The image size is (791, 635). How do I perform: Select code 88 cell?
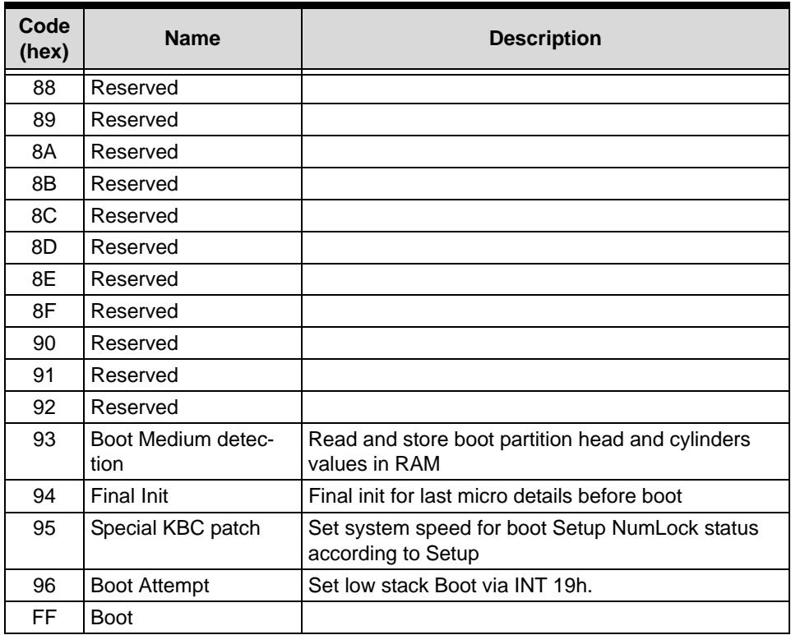[44, 88]
